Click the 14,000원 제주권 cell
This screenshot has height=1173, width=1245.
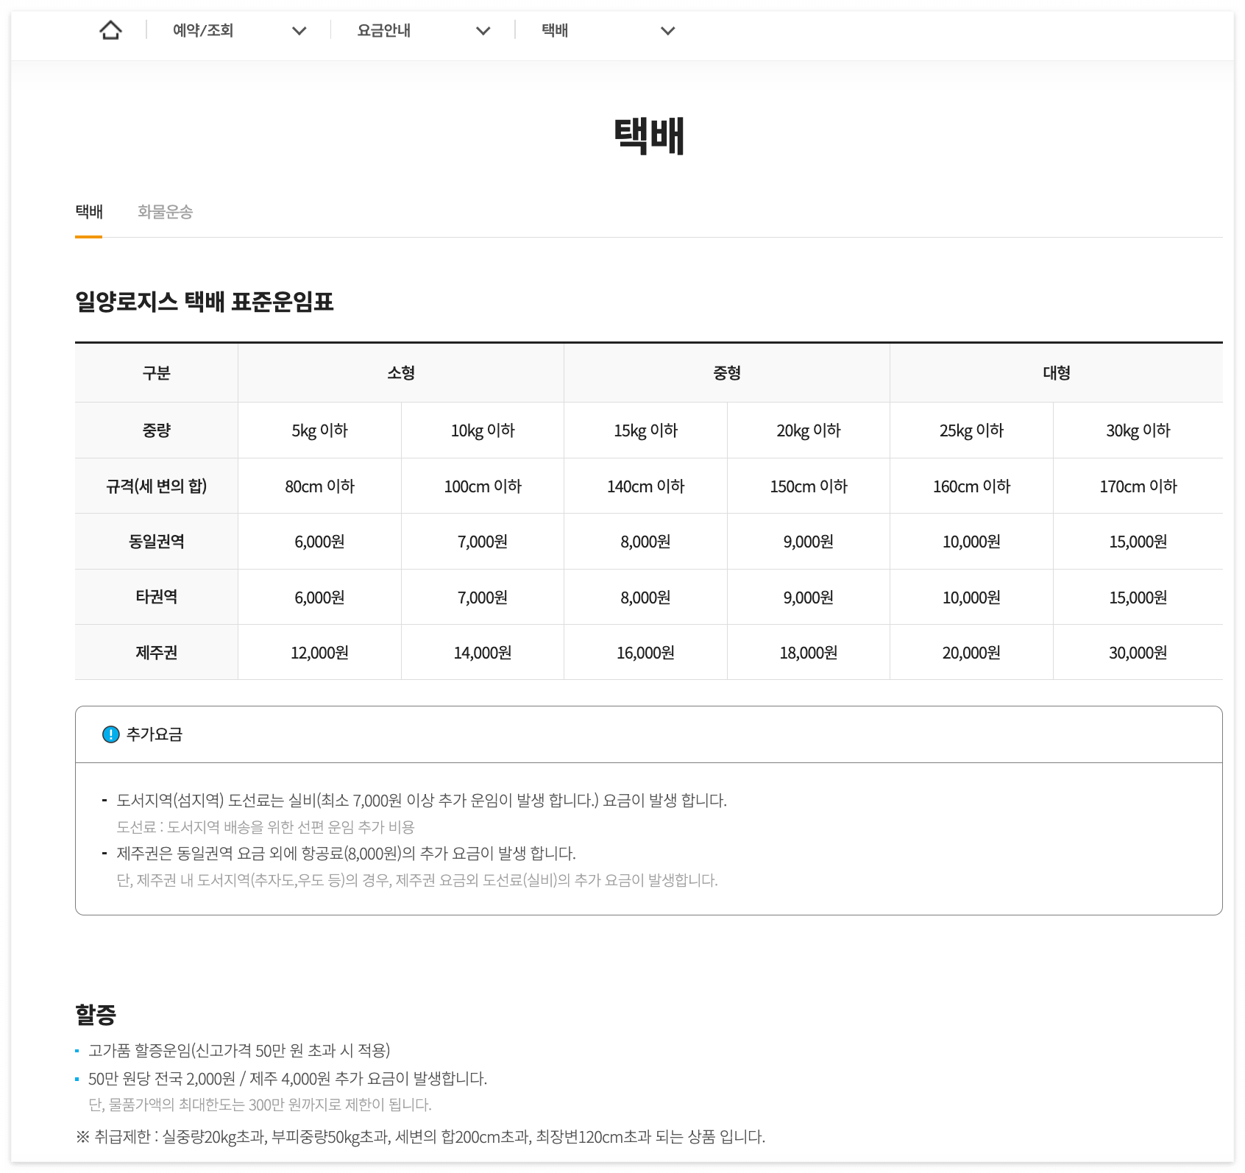click(x=483, y=653)
